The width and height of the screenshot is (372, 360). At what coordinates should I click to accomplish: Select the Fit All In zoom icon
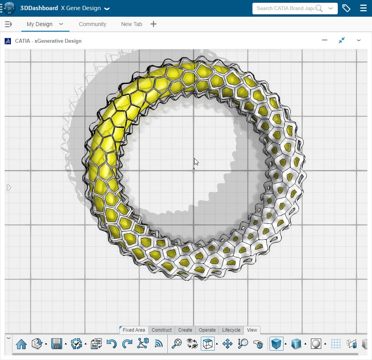tap(177, 344)
